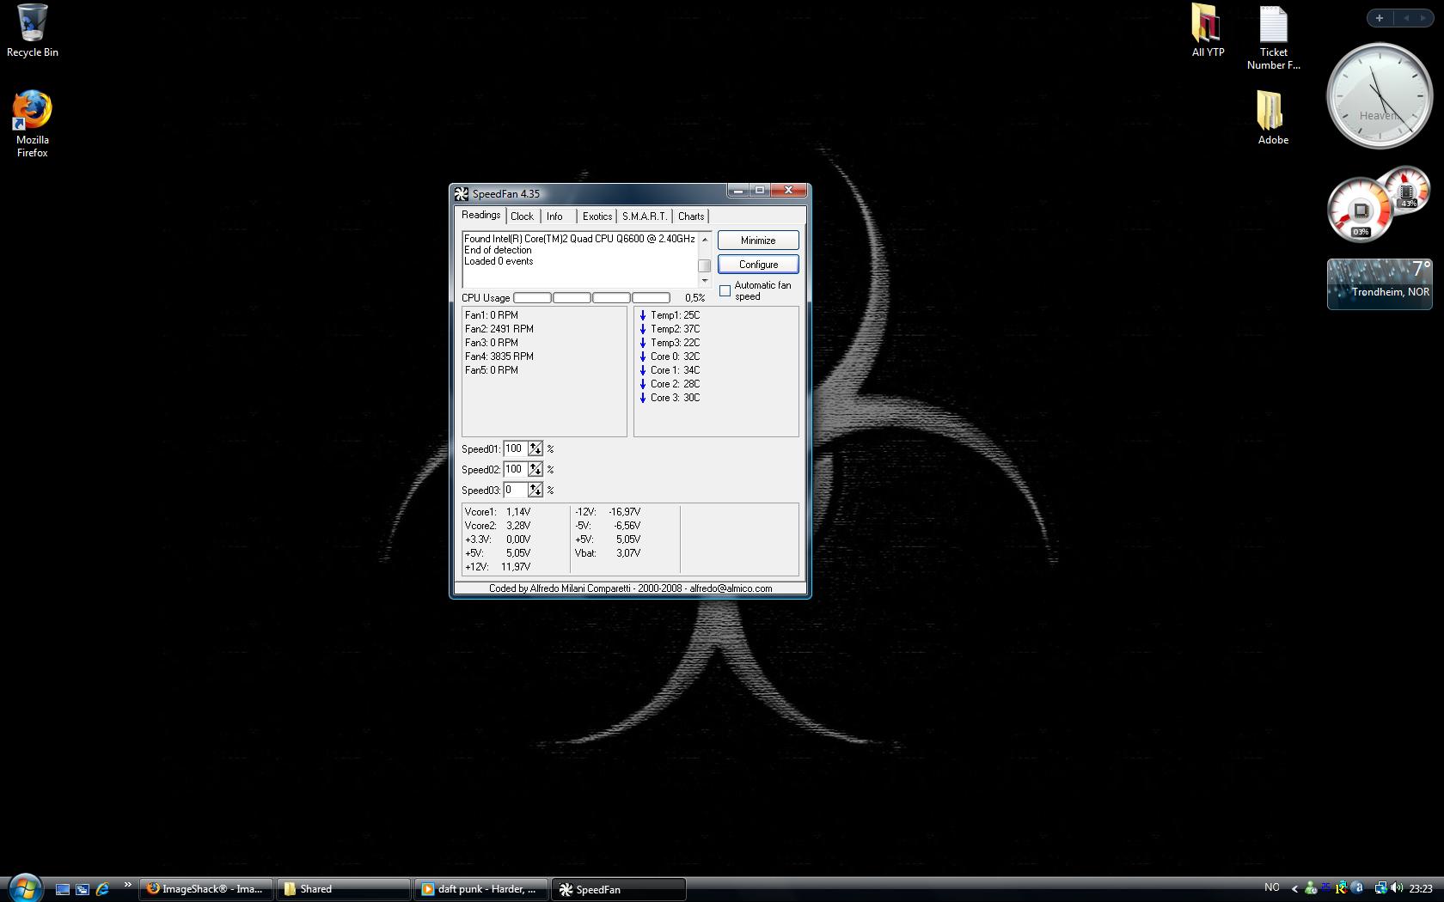Image resolution: width=1444 pixels, height=902 pixels.
Task: Click the ImageShack Firefox taskbar button
Action: click(x=206, y=889)
